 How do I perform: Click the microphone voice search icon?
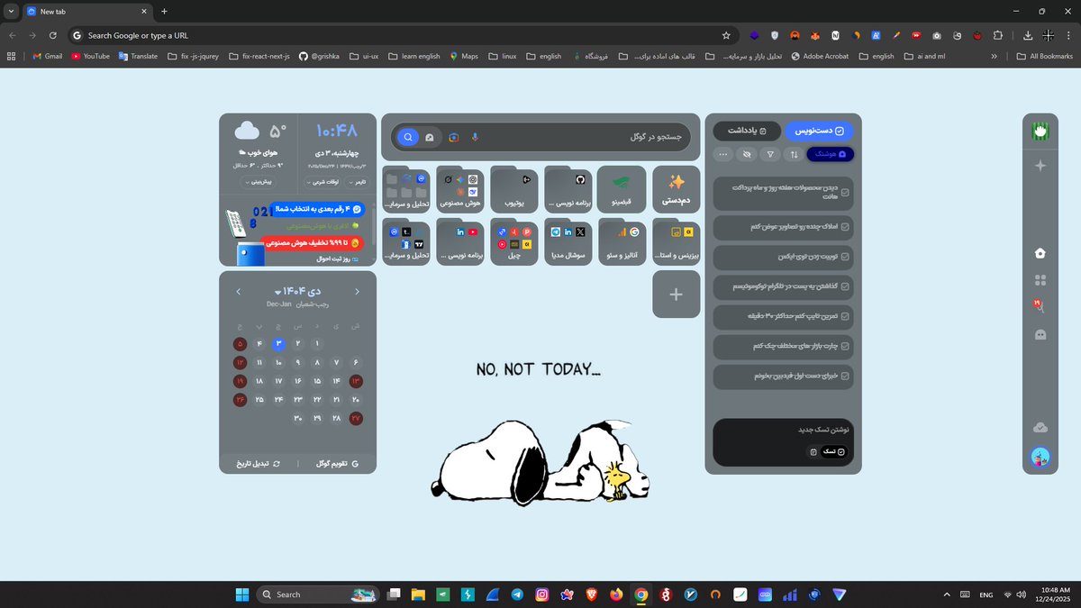[475, 137]
